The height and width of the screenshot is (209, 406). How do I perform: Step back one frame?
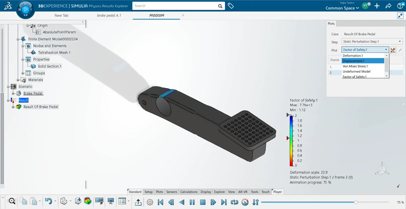[x=171, y=202]
